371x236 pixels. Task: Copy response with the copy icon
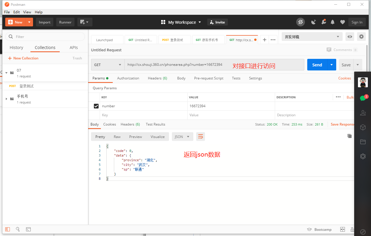tap(350, 136)
